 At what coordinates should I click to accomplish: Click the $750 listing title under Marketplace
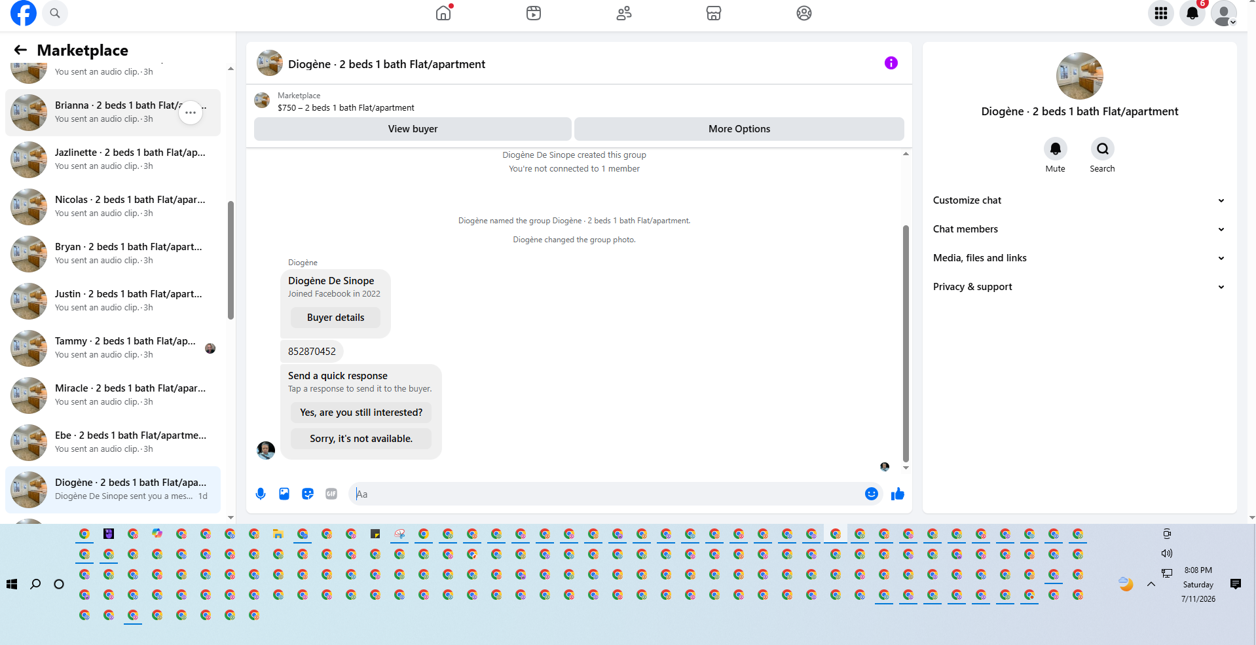point(346,108)
